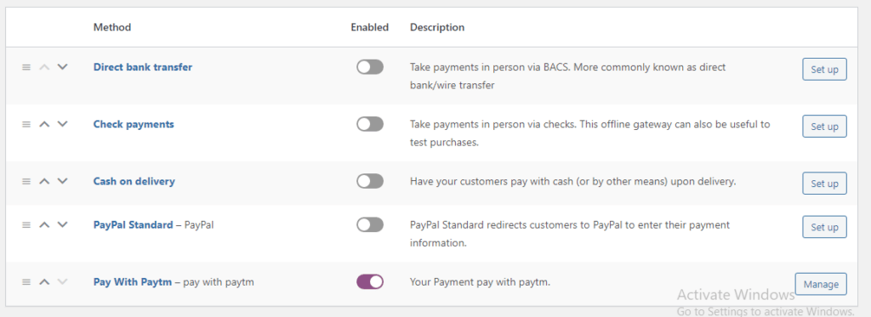The height and width of the screenshot is (317, 871).
Task: Open Direct bank transfer method link
Action: (x=143, y=67)
